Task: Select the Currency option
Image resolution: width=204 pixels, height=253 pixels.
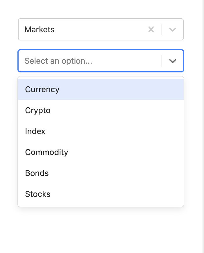Action: [42, 89]
